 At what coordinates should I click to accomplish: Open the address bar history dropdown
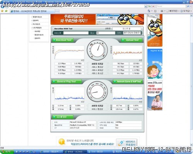(146, 6)
